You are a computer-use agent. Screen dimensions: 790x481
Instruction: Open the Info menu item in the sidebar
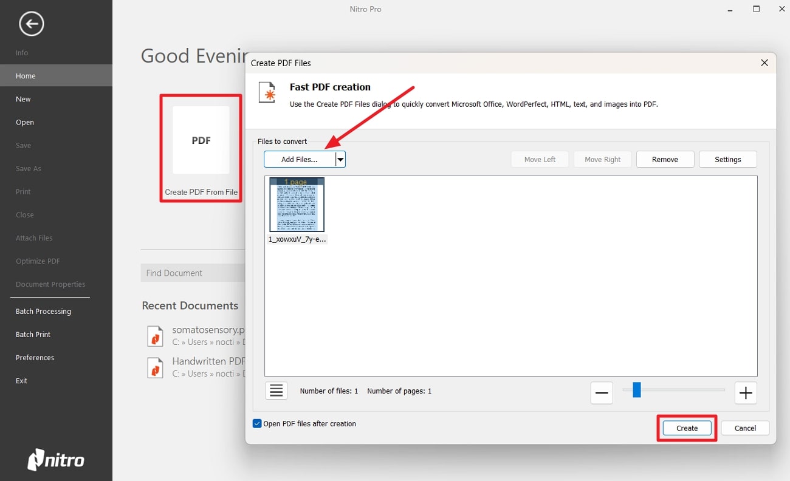pyautogui.click(x=22, y=53)
